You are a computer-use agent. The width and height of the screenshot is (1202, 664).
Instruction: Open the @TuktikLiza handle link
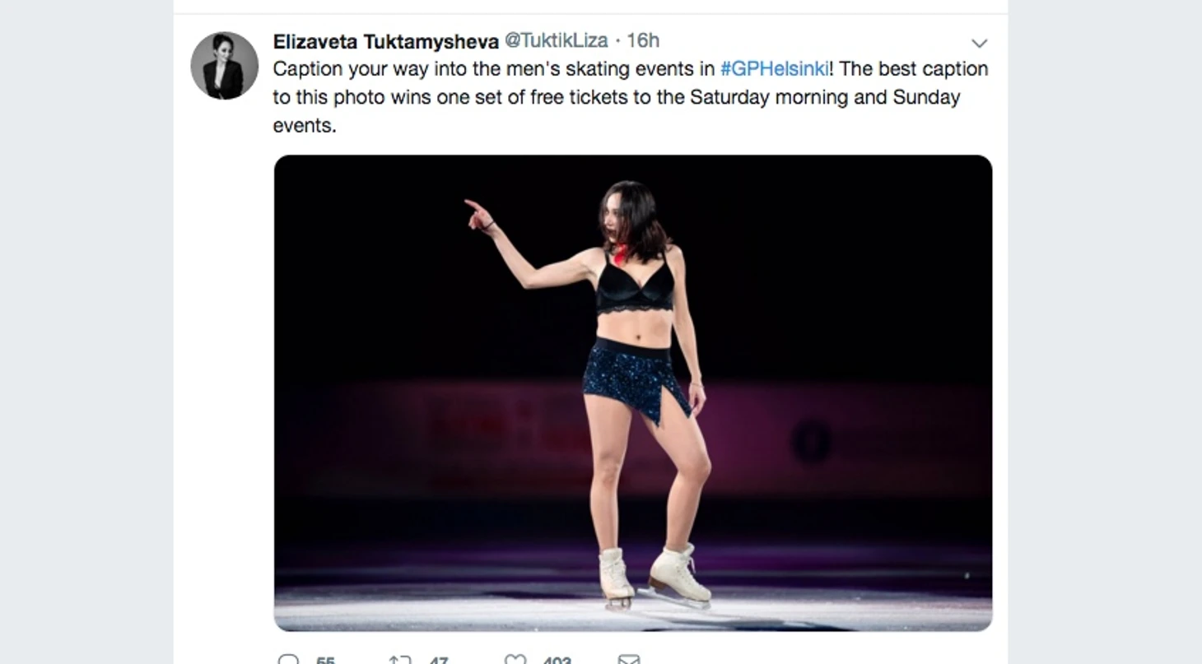[x=556, y=40]
